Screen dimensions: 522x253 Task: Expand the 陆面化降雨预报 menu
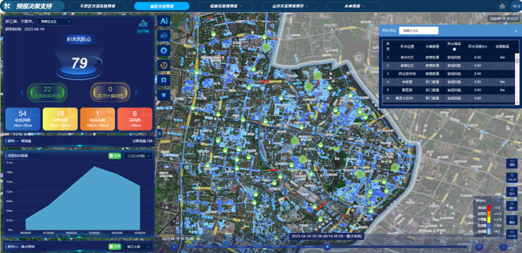point(226,6)
